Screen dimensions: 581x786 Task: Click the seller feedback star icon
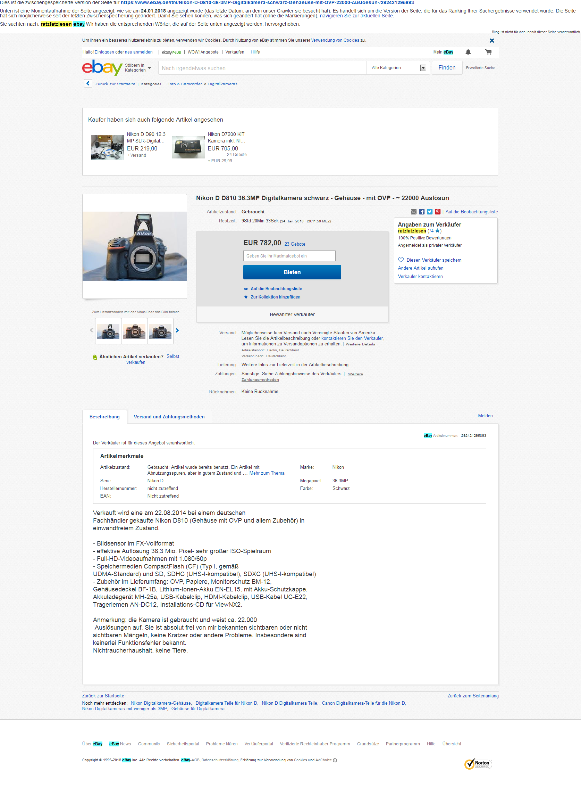(437, 231)
